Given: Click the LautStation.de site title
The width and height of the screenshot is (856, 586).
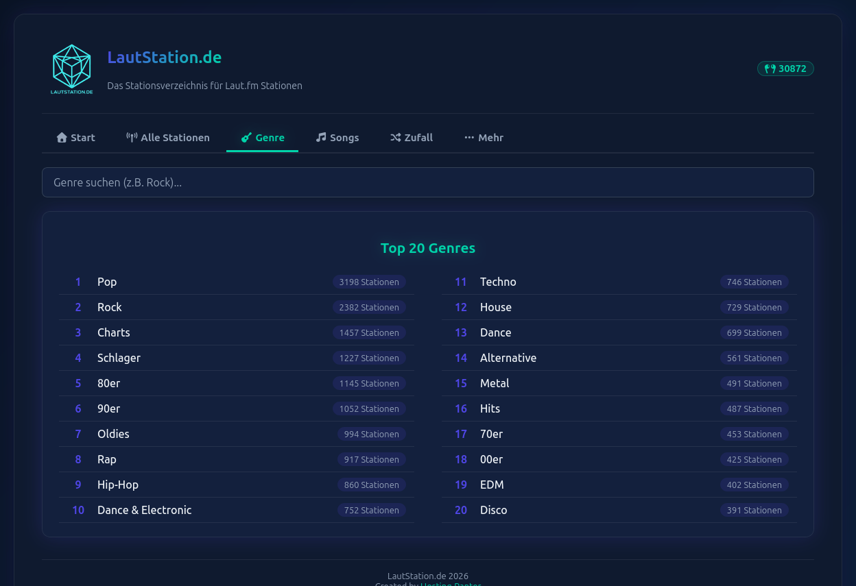Looking at the screenshot, I should (165, 57).
